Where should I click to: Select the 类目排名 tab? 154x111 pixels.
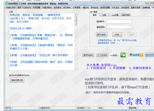point(57,7)
